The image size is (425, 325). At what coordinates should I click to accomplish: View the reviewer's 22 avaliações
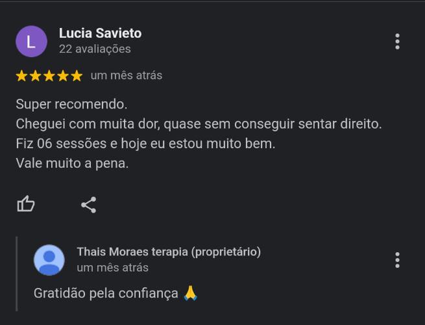pos(95,49)
